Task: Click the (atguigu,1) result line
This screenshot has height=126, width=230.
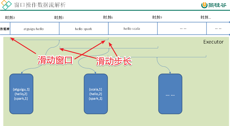Action: point(21,89)
